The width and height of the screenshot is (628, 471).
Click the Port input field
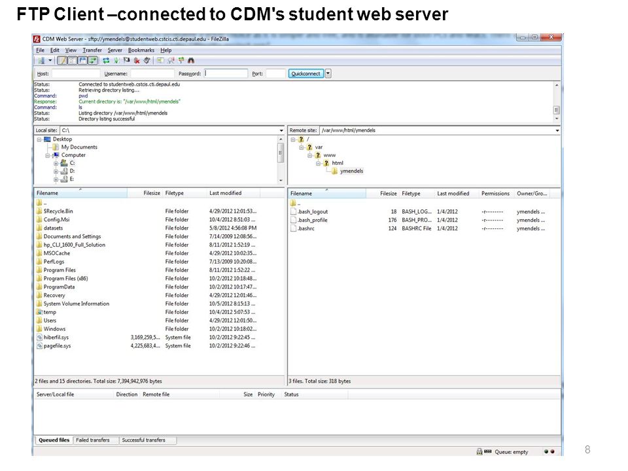coord(275,74)
